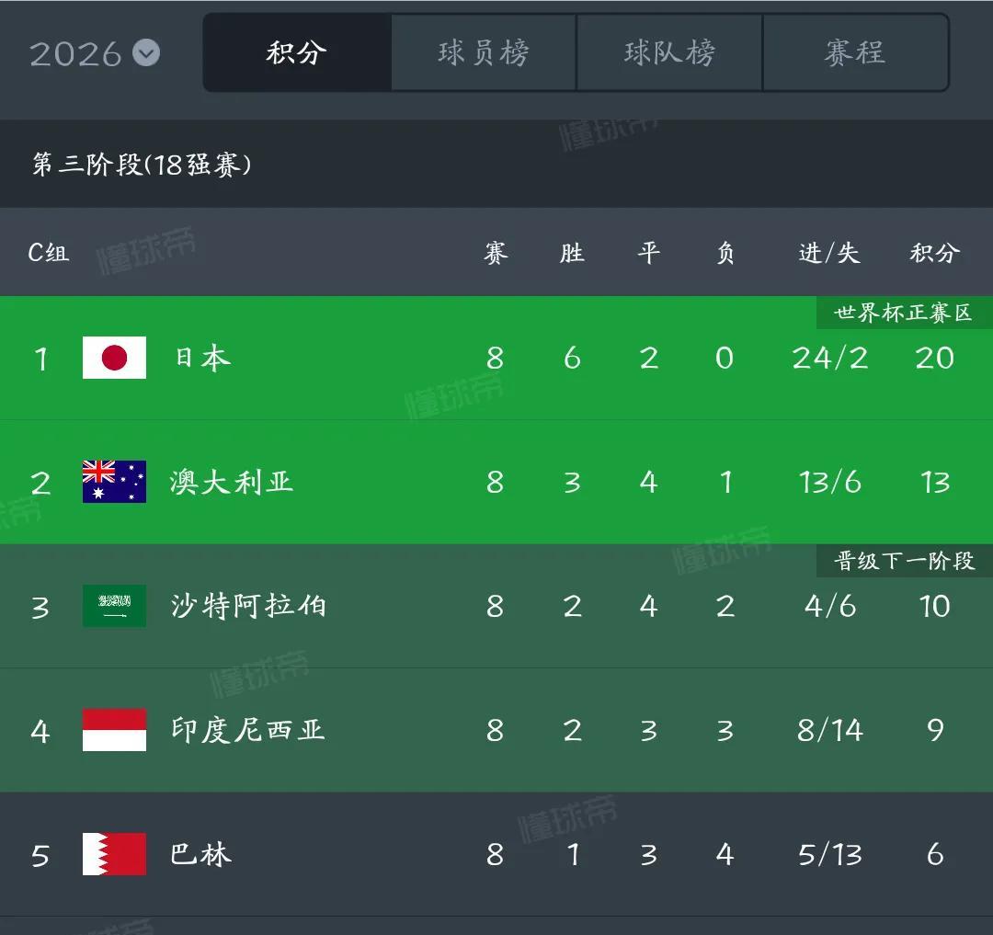Open the 澳大利亚 team name link
993x935 pixels.
231,483
